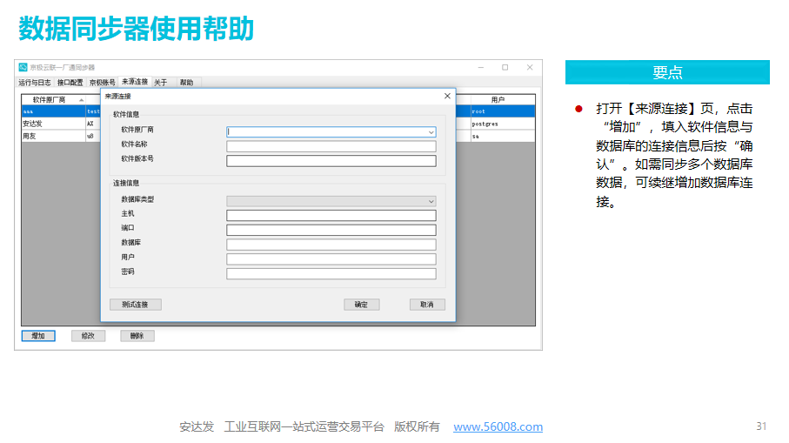Go to the 帮助 tab
789x443 pixels.
[186, 83]
